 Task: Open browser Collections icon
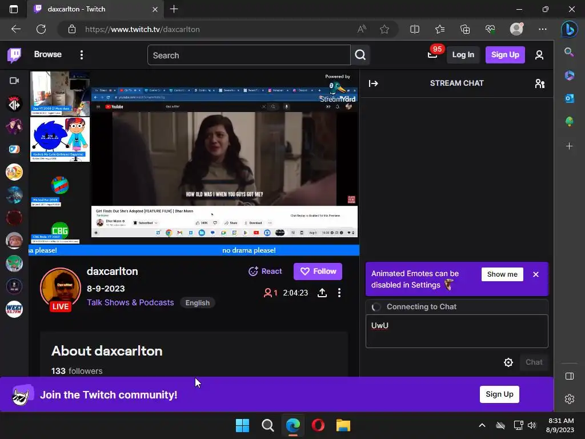point(465,29)
